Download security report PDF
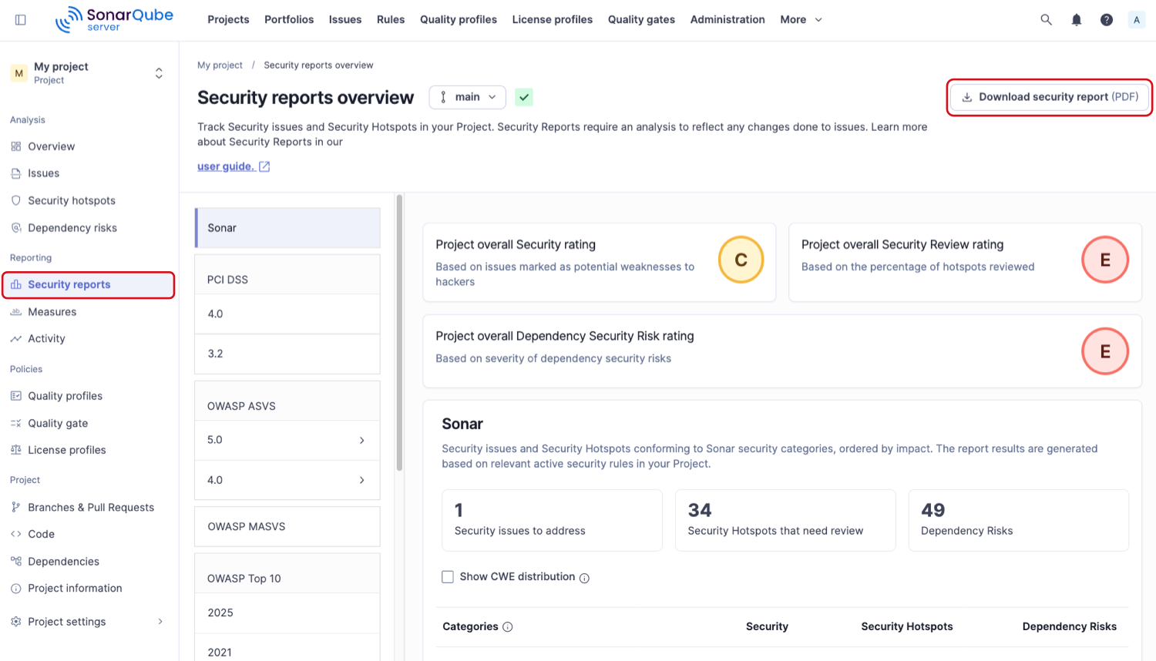Screen dimensions: 1156x661 pos(1050,97)
